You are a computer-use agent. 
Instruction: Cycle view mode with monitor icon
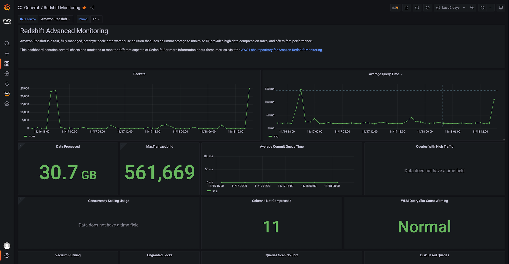[x=501, y=8]
